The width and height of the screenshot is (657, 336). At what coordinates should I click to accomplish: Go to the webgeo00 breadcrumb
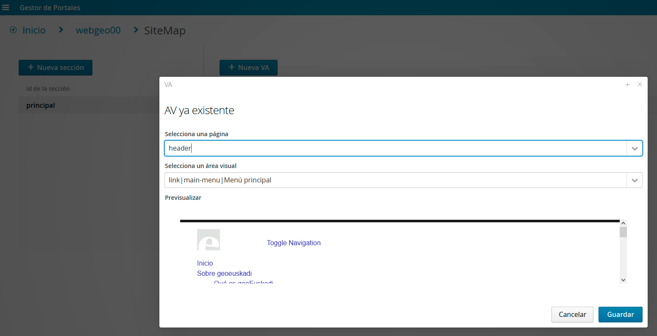pyautogui.click(x=98, y=30)
